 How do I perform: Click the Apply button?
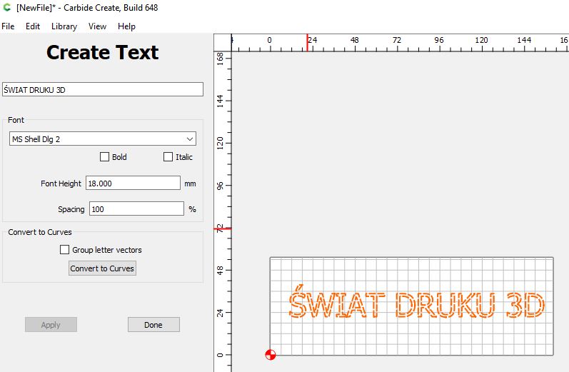click(51, 325)
